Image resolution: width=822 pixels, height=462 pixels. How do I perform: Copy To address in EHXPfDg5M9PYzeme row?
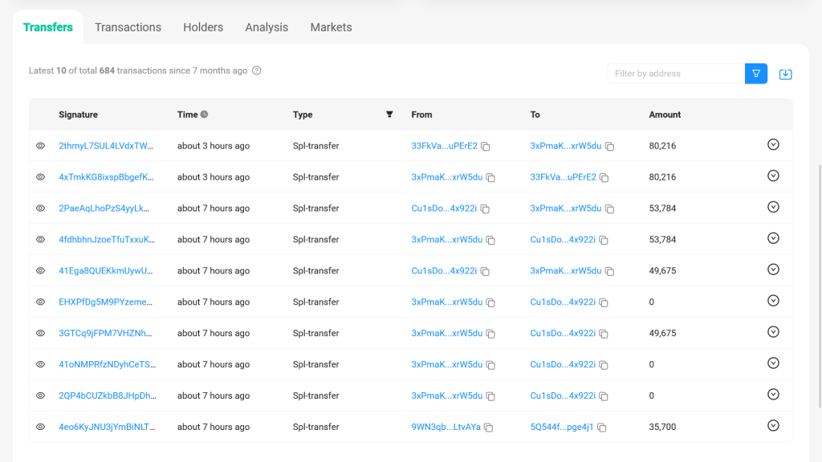(x=604, y=302)
